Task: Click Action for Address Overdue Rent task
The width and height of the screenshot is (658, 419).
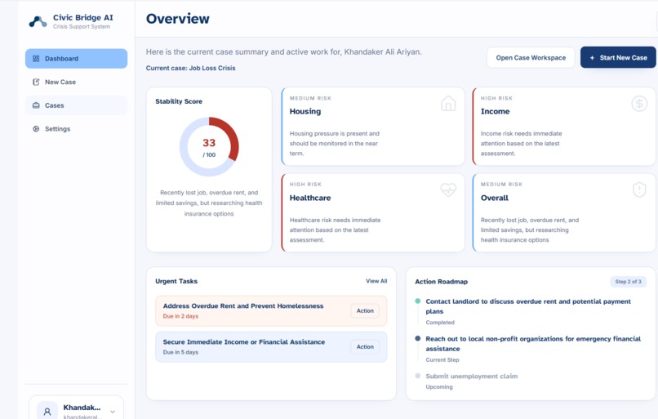Action: pyautogui.click(x=365, y=310)
